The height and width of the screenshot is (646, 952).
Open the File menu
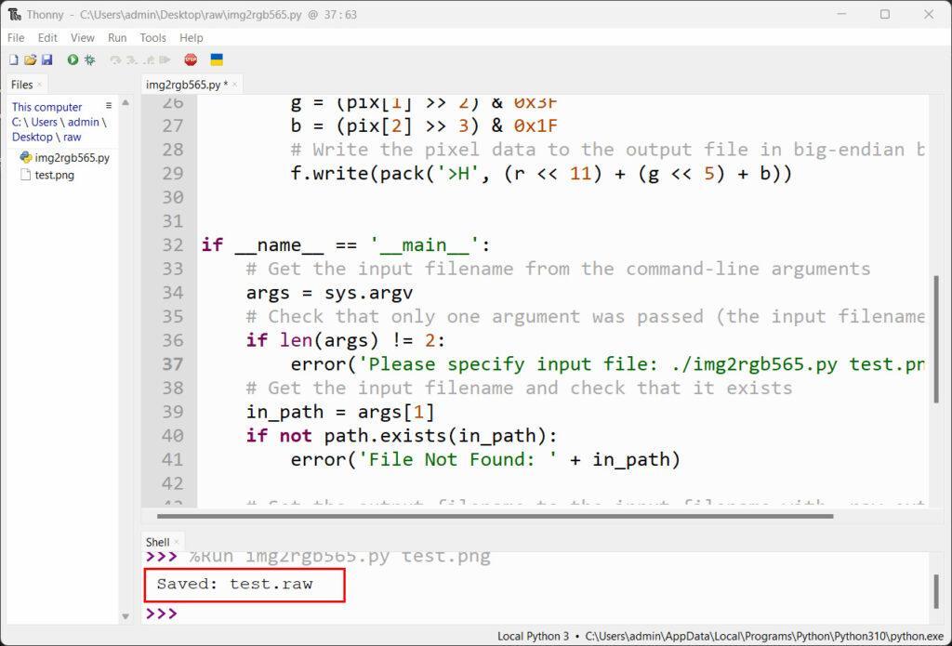pyautogui.click(x=16, y=38)
